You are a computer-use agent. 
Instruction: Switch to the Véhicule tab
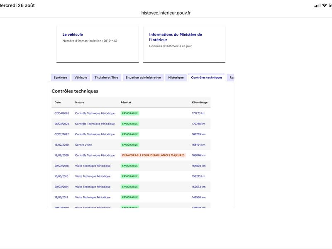pyautogui.click(x=81, y=78)
